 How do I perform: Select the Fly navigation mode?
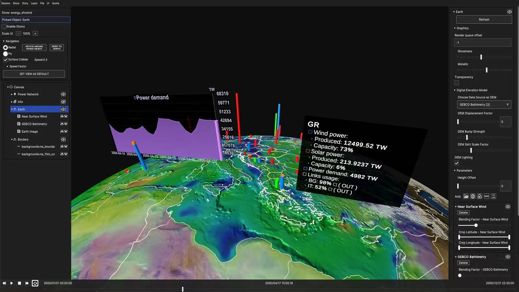tap(6, 54)
